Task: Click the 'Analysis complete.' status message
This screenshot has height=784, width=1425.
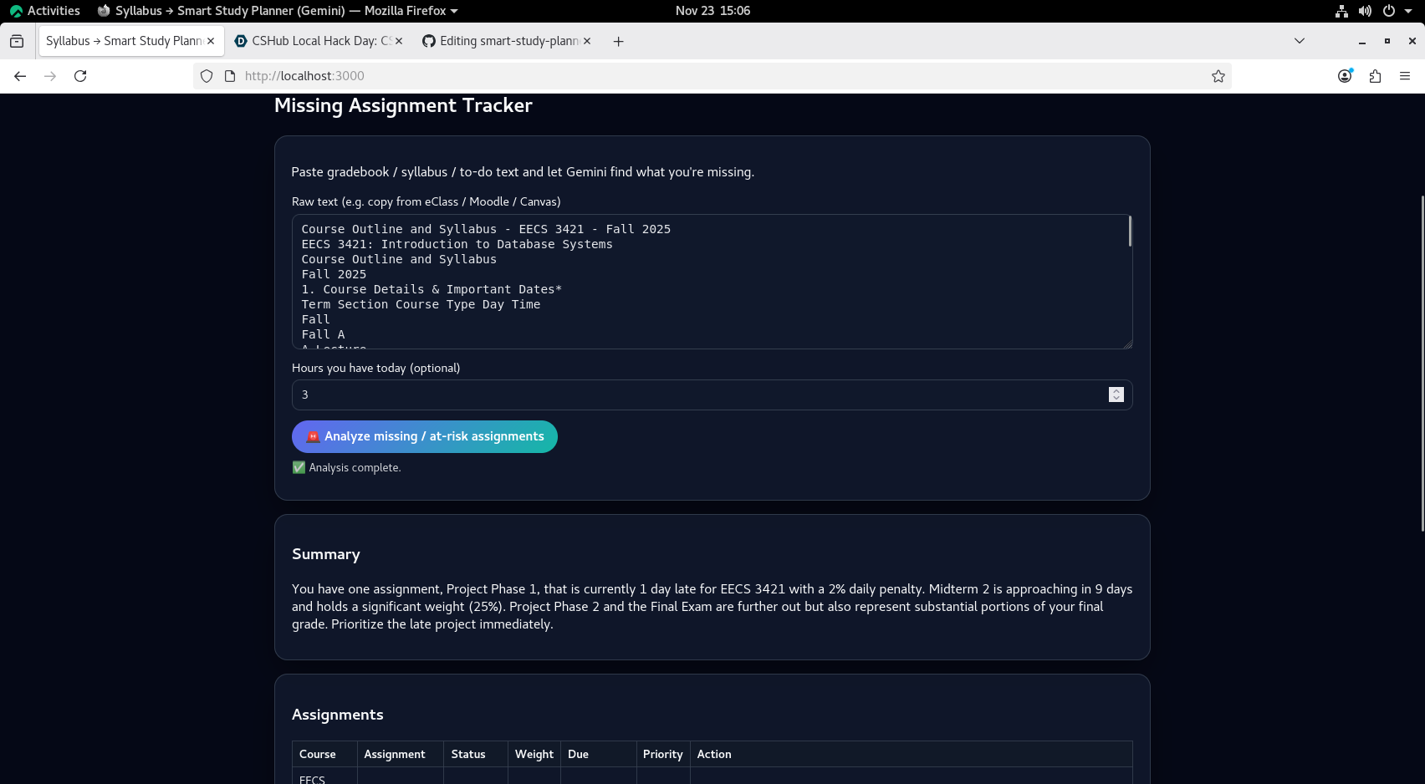Action: [x=346, y=468]
